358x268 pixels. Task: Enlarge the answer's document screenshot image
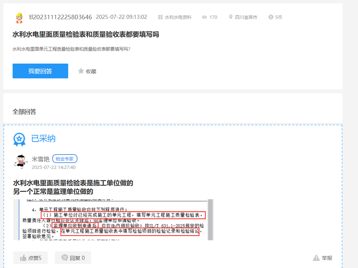113,220
